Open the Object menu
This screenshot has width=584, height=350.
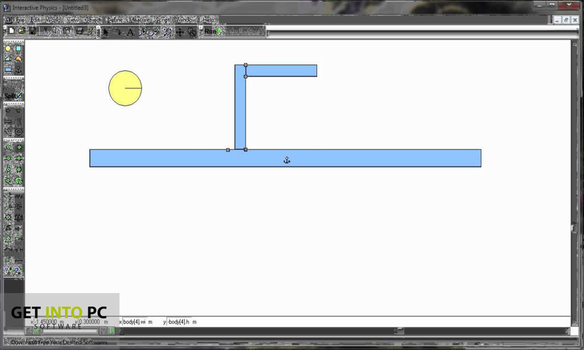93,20
